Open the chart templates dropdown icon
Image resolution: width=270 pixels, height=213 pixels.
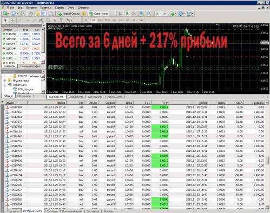pos(190,14)
